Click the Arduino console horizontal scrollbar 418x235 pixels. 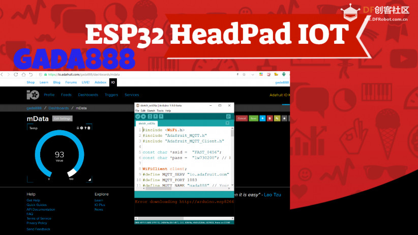[184, 218]
